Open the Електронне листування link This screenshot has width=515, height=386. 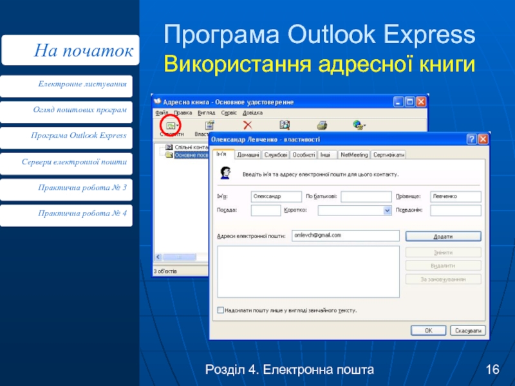[66, 86]
